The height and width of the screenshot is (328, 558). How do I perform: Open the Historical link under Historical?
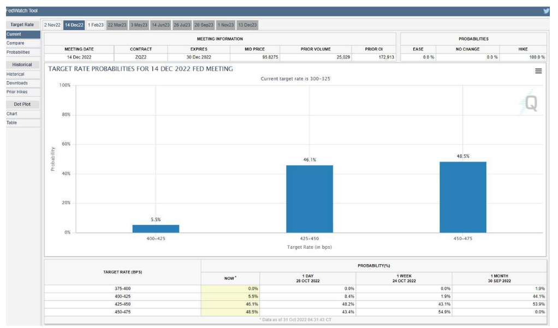click(x=23, y=74)
